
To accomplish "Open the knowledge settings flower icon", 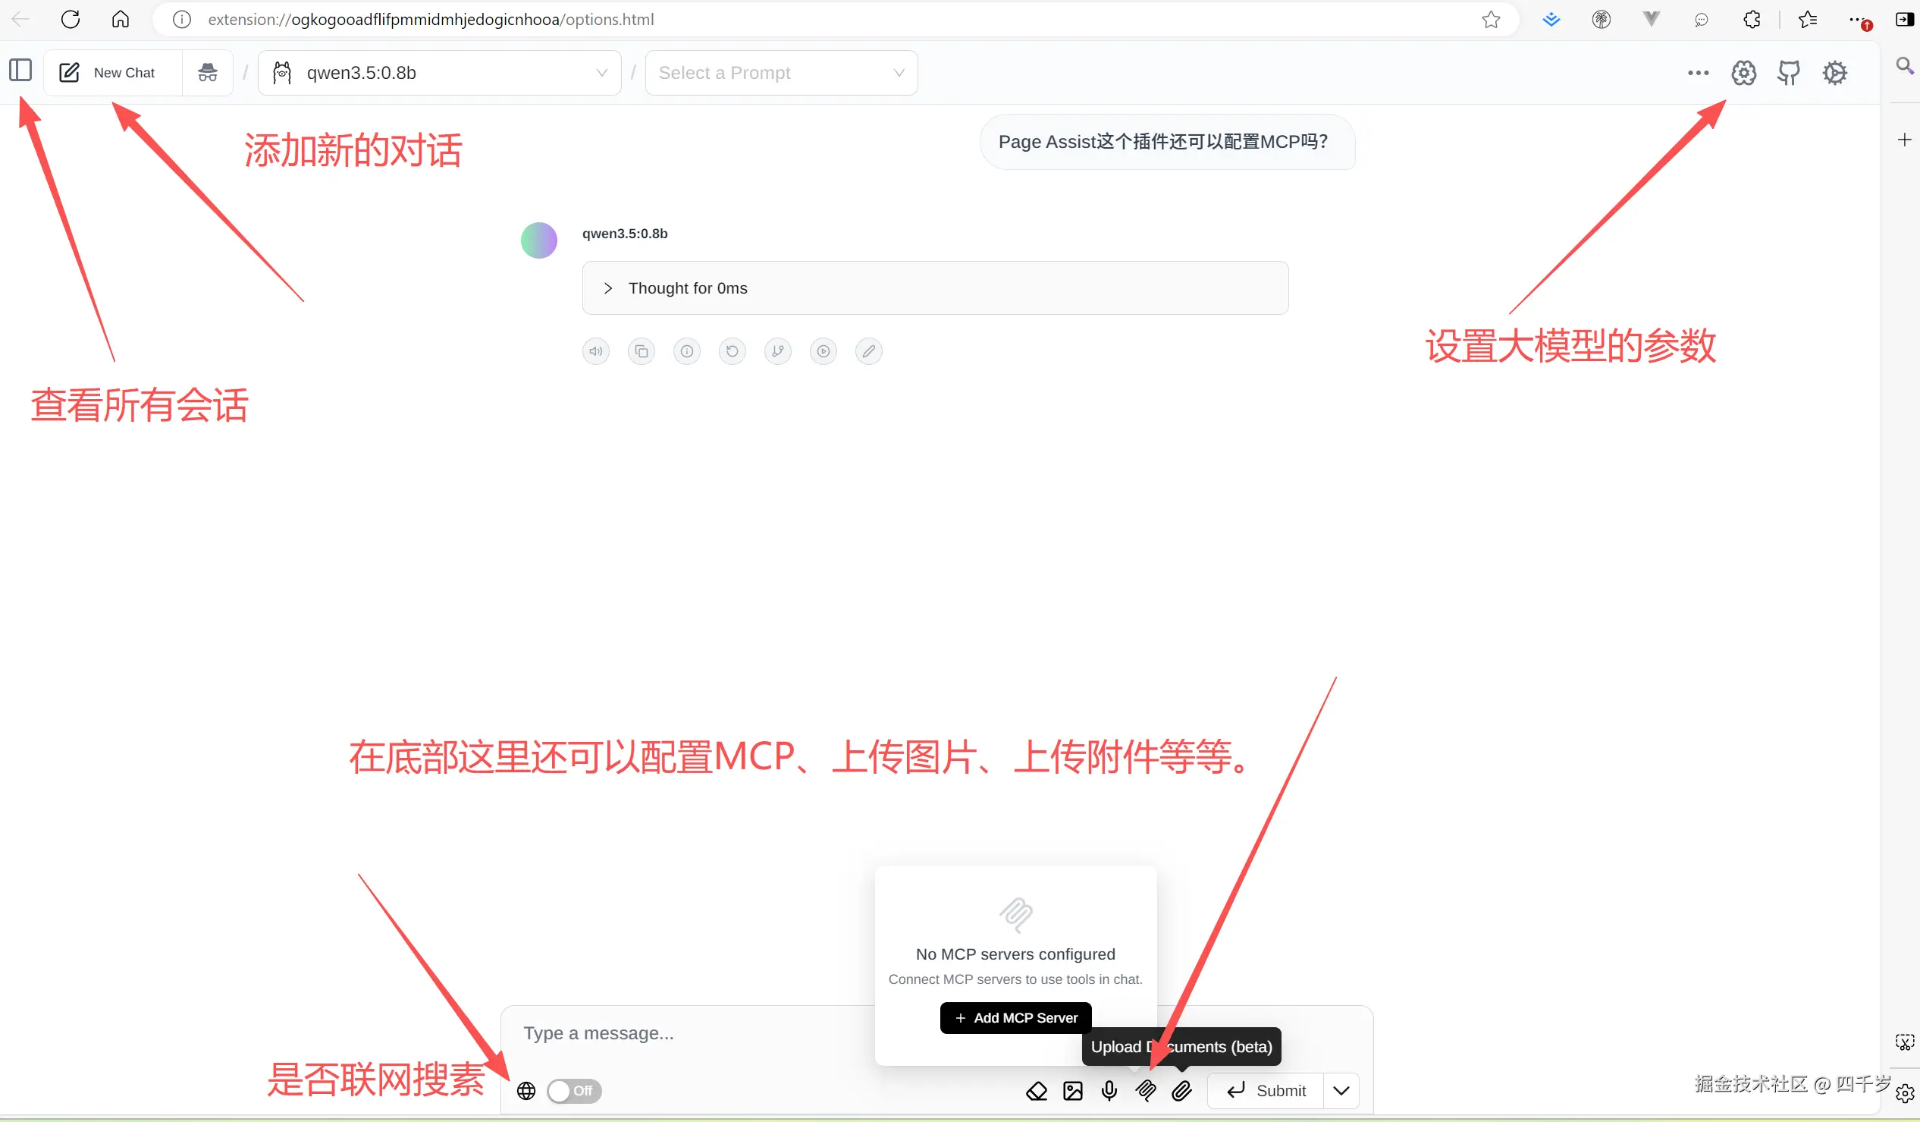I will [x=1744, y=72].
